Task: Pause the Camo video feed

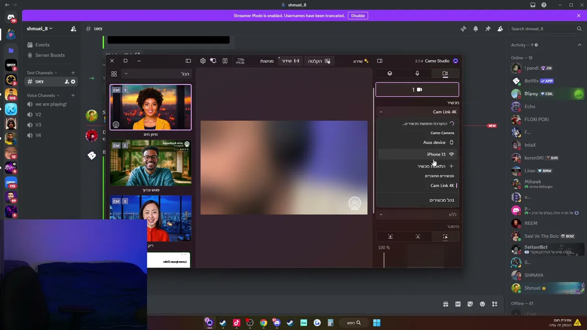Action: (x=225, y=61)
